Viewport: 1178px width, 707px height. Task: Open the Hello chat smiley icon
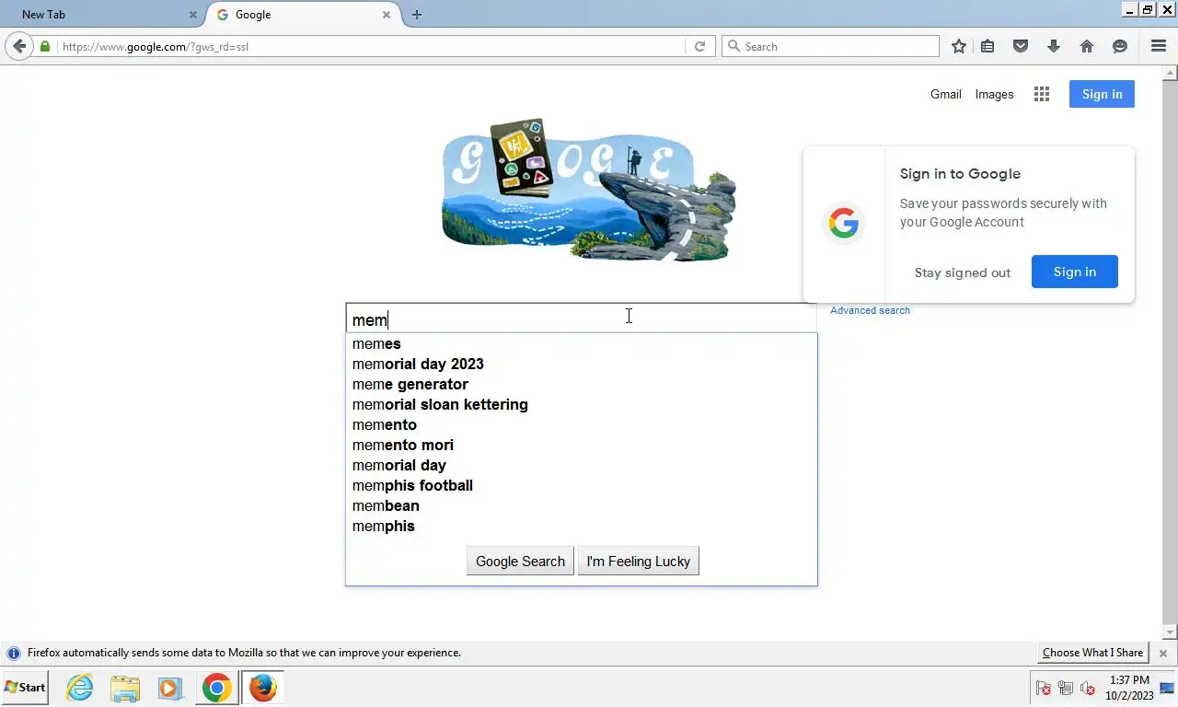(1120, 46)
